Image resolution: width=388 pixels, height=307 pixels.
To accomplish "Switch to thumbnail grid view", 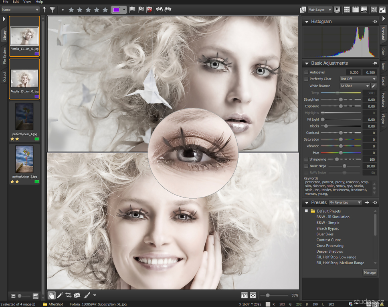I will pyautogui.click(x=347, y=10).
